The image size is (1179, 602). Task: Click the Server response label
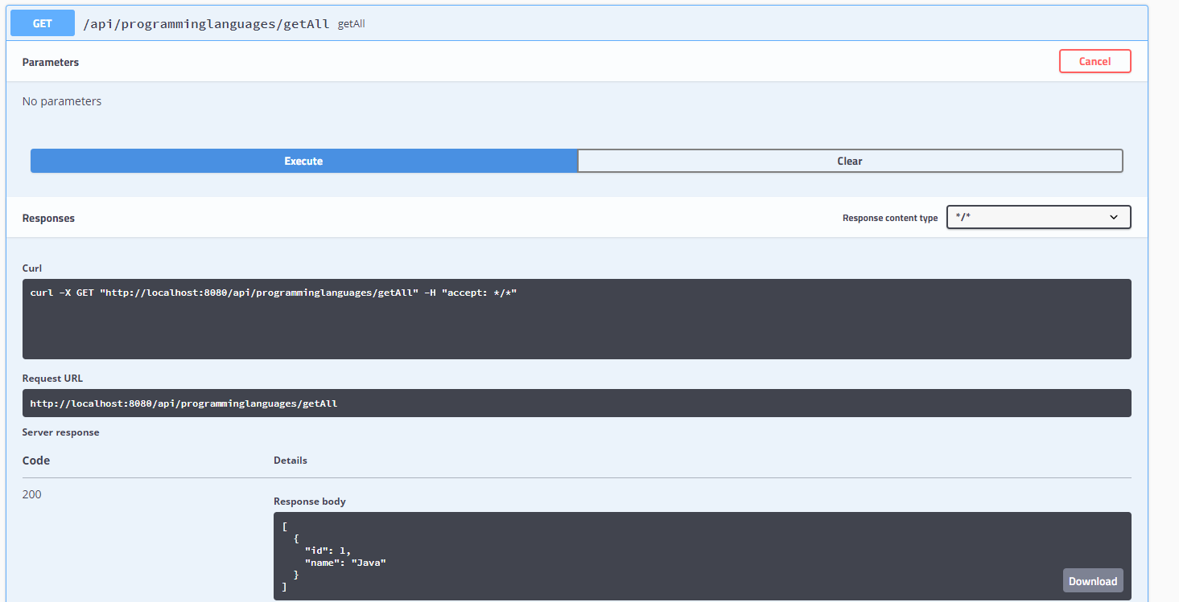(x=60, y=432)
